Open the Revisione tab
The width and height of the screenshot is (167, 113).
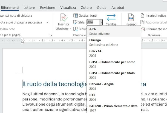[48, 8]
